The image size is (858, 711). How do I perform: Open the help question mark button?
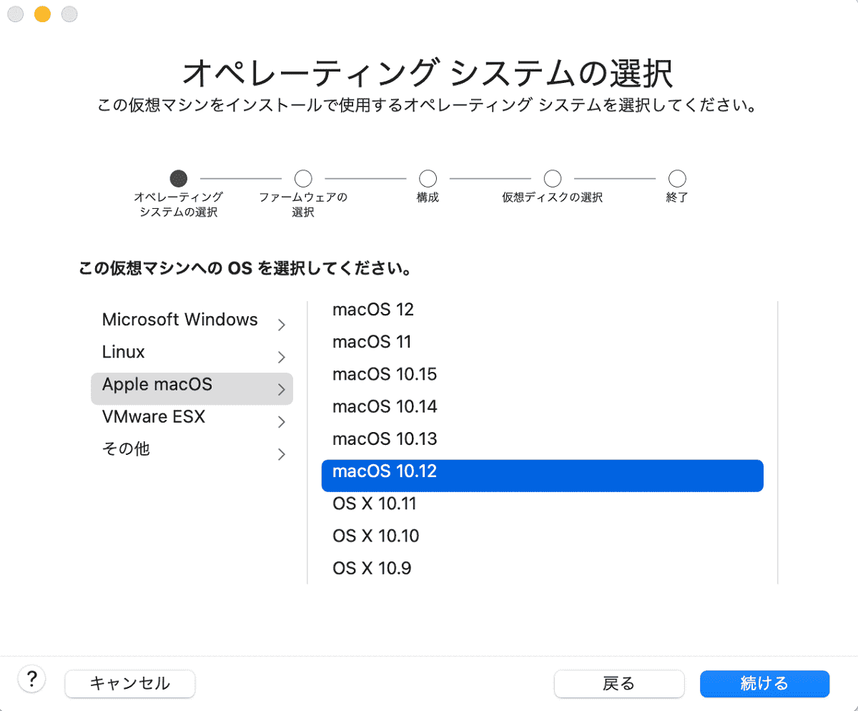coord(31,679)
